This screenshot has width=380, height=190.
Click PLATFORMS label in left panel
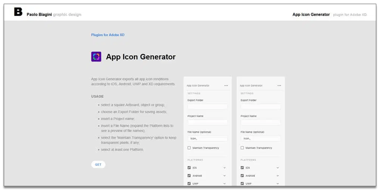point(195,160)
